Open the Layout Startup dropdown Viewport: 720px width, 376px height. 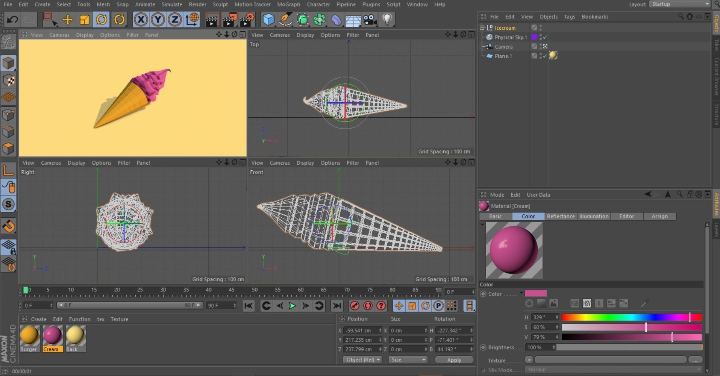680,4
